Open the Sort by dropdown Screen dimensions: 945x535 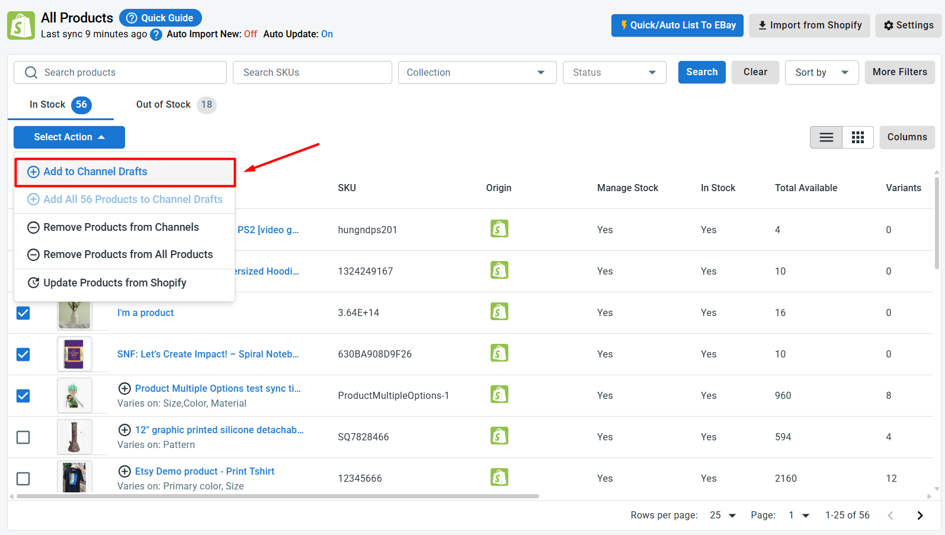pos(821,72)
